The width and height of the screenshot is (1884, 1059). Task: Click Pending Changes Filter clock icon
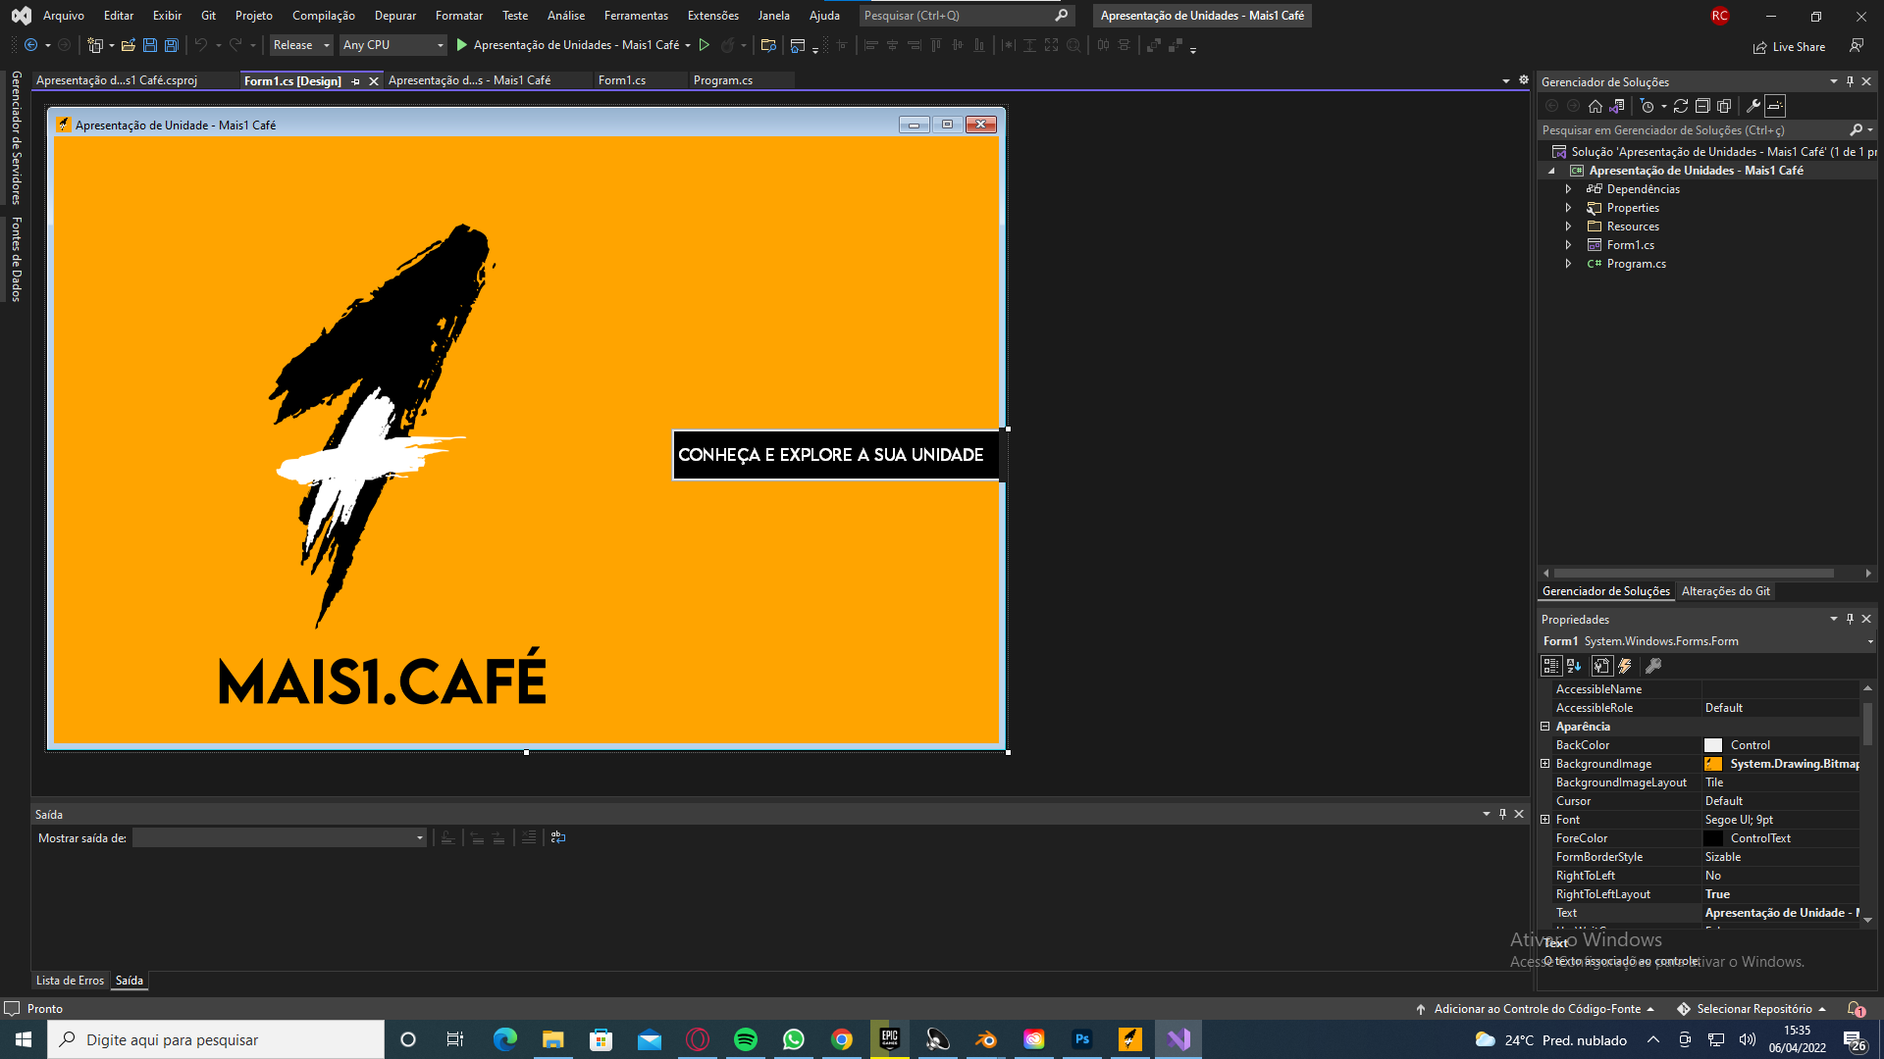coord(1648,106)
